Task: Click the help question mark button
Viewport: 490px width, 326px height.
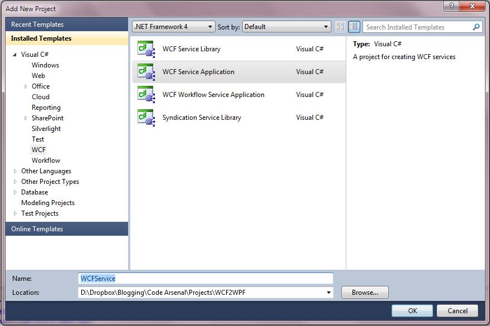Action: pos(451,6)
